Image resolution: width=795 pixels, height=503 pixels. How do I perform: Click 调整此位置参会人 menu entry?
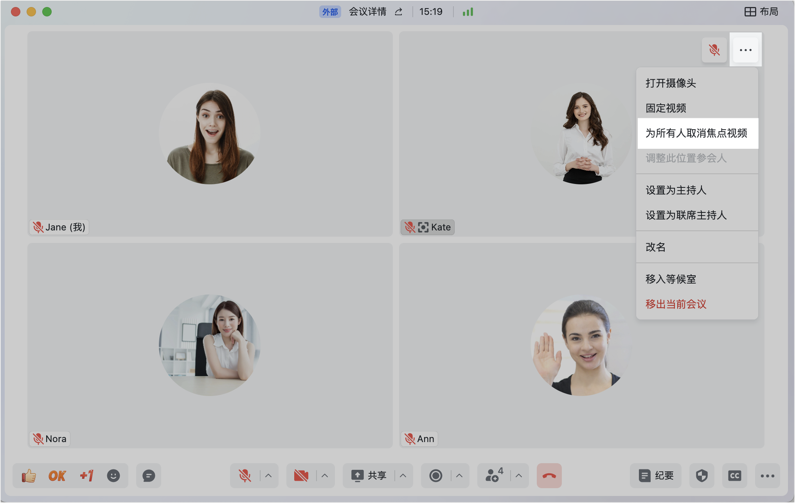click(697, 158)
